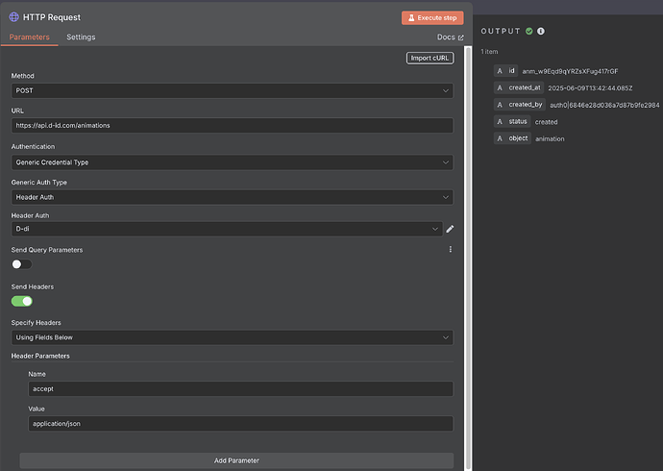
Task: Click the status value created
Action: pyautogui.click(x=547, y=122)
